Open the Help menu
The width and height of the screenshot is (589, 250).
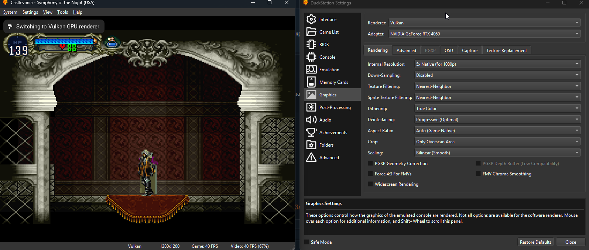tap(78, 12)
